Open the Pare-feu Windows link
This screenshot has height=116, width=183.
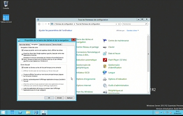tap(85, 92)
